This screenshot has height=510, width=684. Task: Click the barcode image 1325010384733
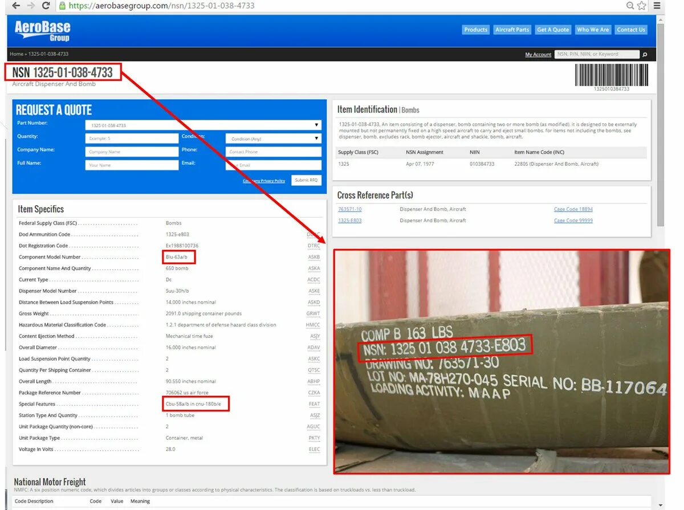[611, 77]
